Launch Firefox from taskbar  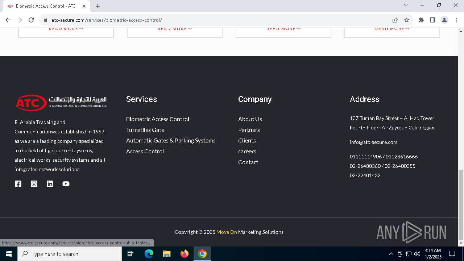185,254
